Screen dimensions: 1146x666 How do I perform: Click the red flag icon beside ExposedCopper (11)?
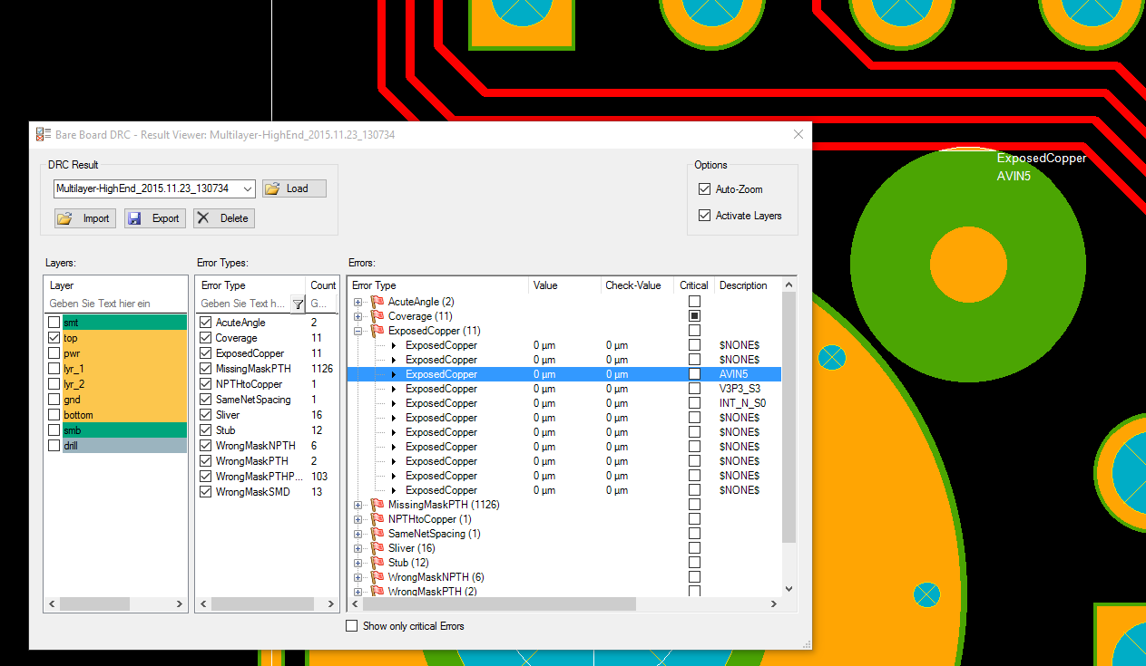(377, 331)
